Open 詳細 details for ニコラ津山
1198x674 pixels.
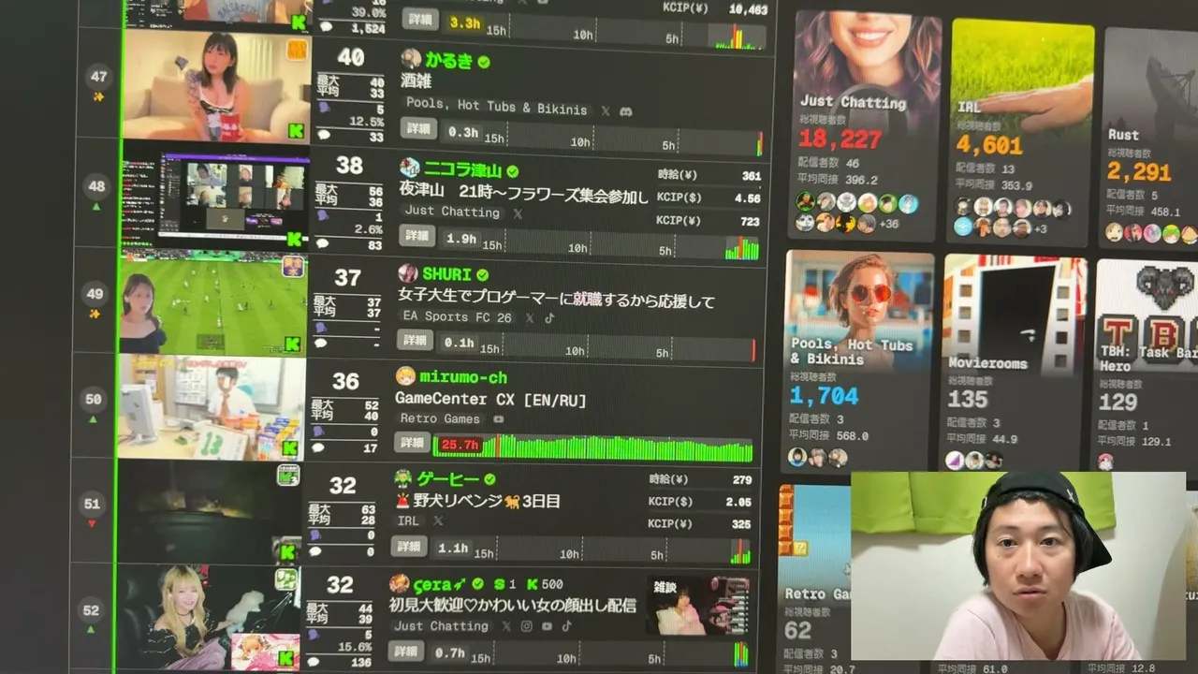417,236
